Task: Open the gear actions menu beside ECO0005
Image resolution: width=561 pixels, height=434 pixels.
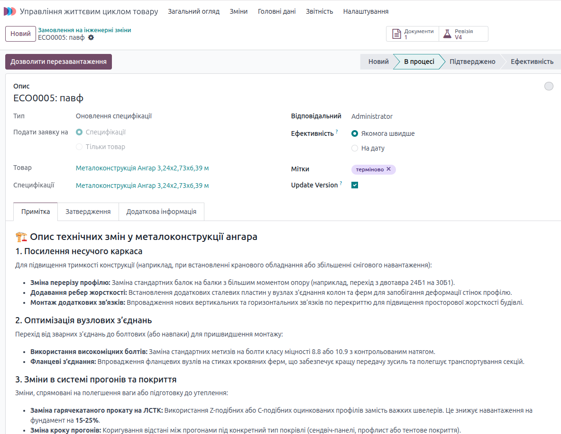Action: coord(91,37)
